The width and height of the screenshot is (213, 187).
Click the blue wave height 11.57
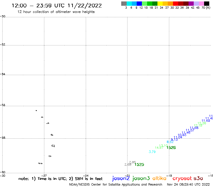tap(190, 130)
